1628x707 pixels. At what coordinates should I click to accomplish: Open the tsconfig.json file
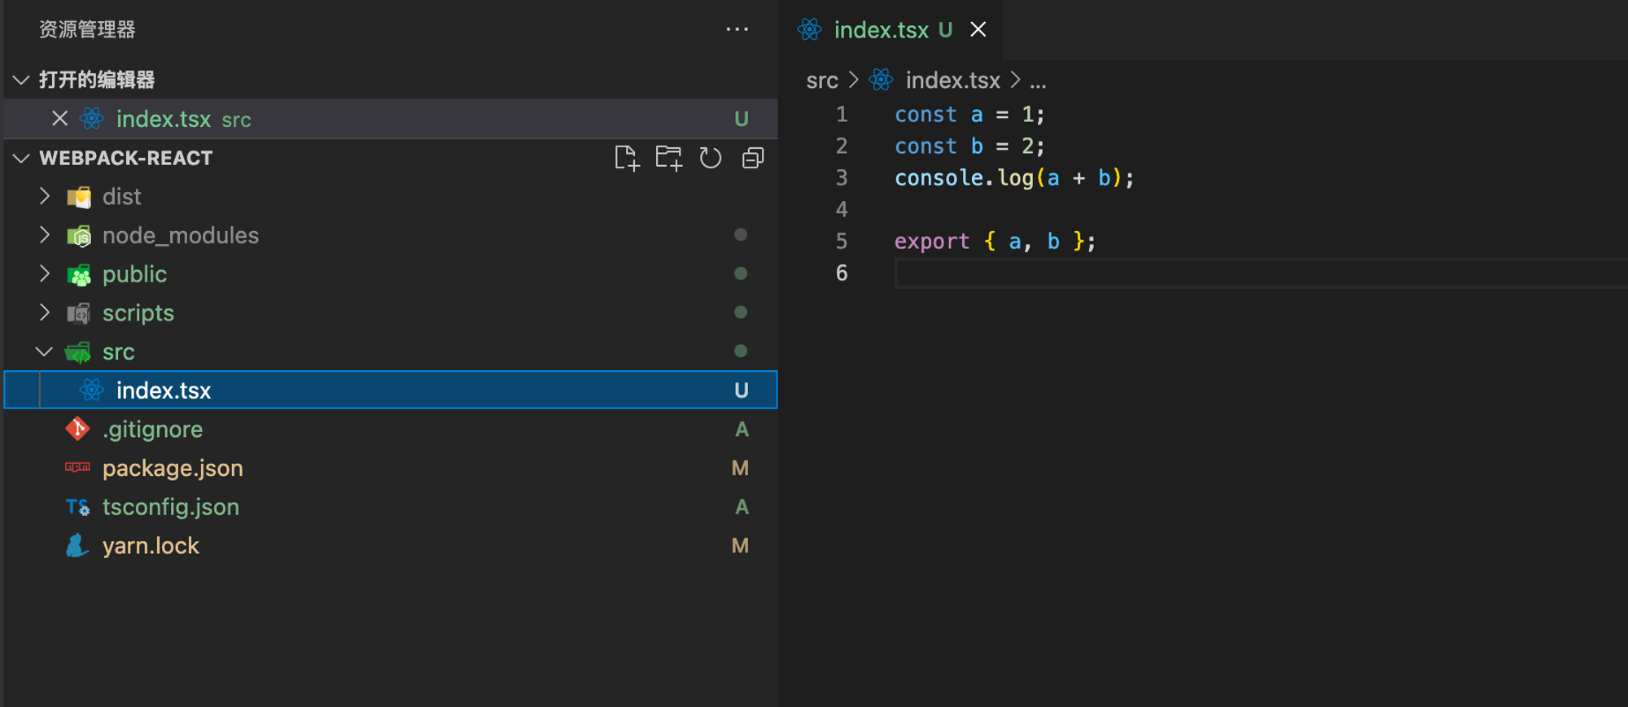pyautogui.click(x=391, y=507)
